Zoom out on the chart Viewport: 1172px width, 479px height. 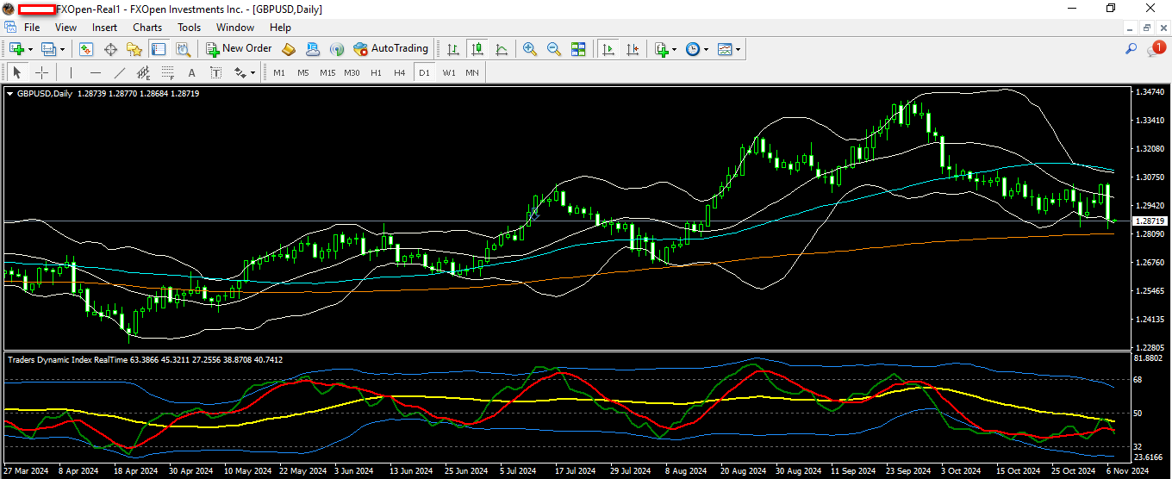coord(554,49)
